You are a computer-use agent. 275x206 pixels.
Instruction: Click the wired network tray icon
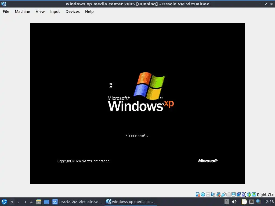point(251,202)
